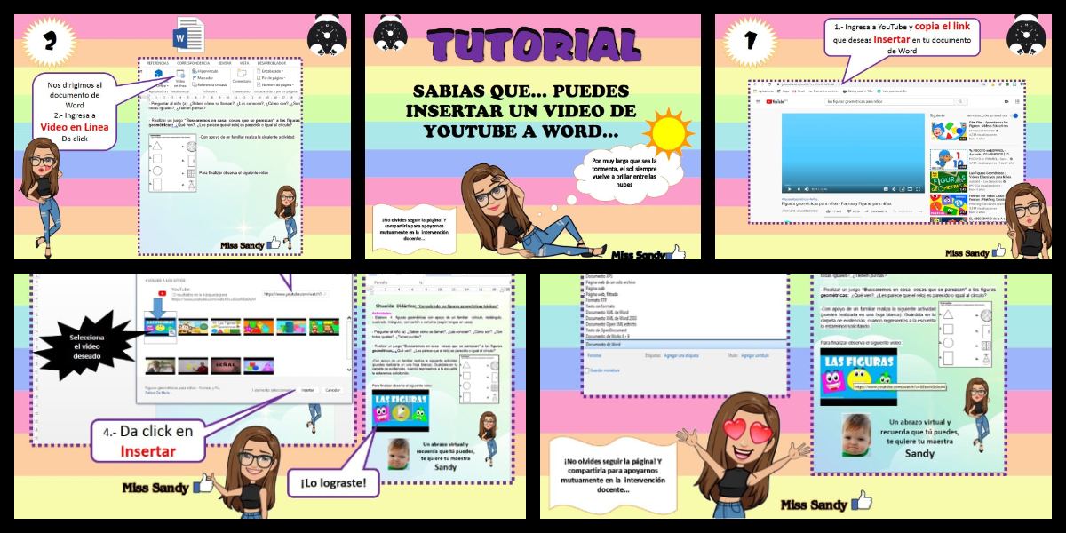Screen dimensions: 1066x533
Task: Click the thumbs-up icon beside Miss Sandy on slide 1
Action: click(x=997, y=251)
